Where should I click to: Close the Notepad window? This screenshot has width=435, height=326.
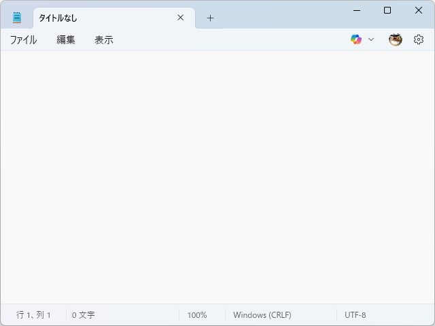[419, 11]
